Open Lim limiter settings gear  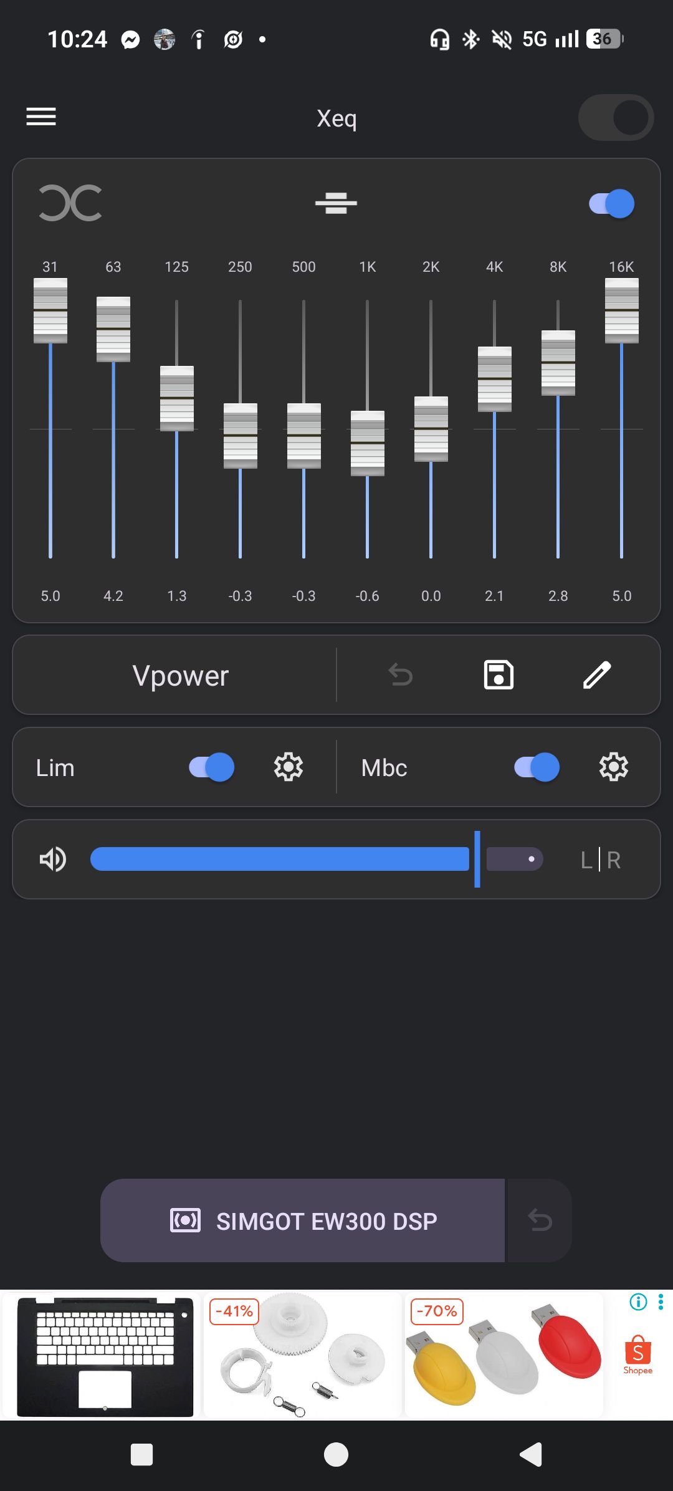[289, 767]
